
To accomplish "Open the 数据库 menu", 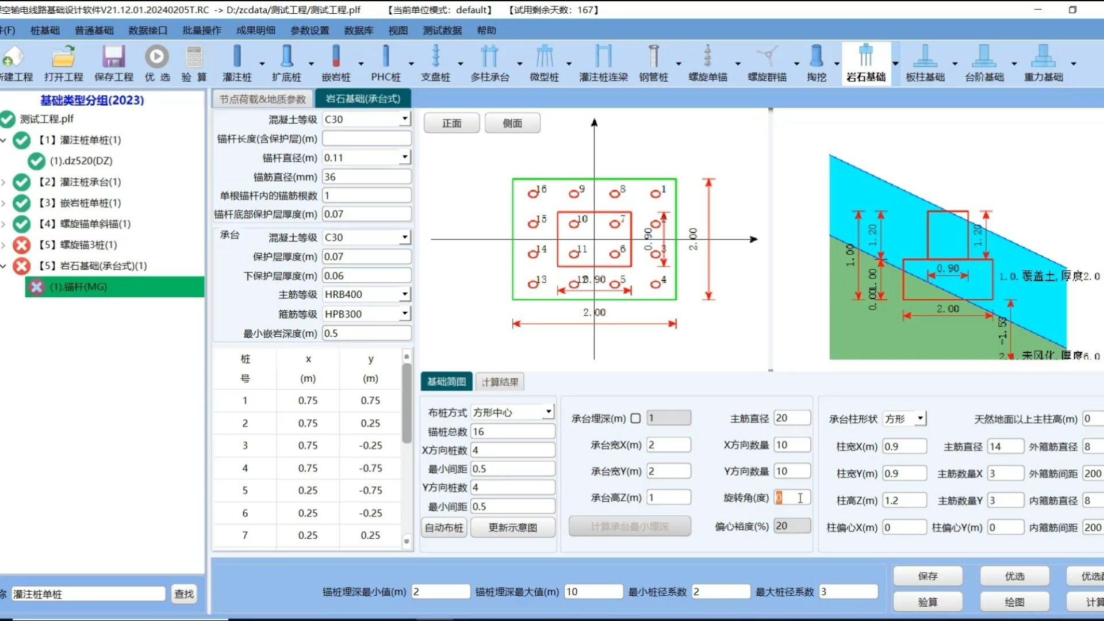I will pos(358,30).
